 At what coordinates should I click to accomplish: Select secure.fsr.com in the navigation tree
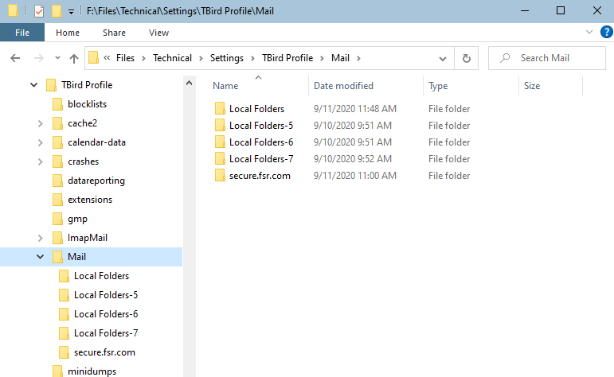(x=104, y=352)
